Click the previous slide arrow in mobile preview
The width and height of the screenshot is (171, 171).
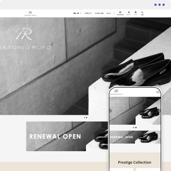click(110, 111)
